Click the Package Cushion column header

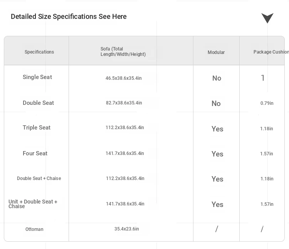click(271, 52)
